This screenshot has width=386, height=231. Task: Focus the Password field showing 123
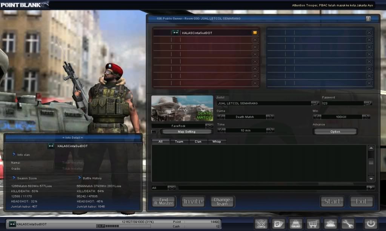point(343,103)
